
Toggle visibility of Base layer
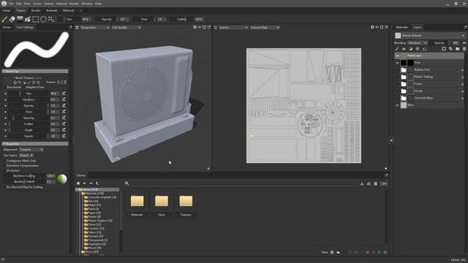(x=397, y=105)
